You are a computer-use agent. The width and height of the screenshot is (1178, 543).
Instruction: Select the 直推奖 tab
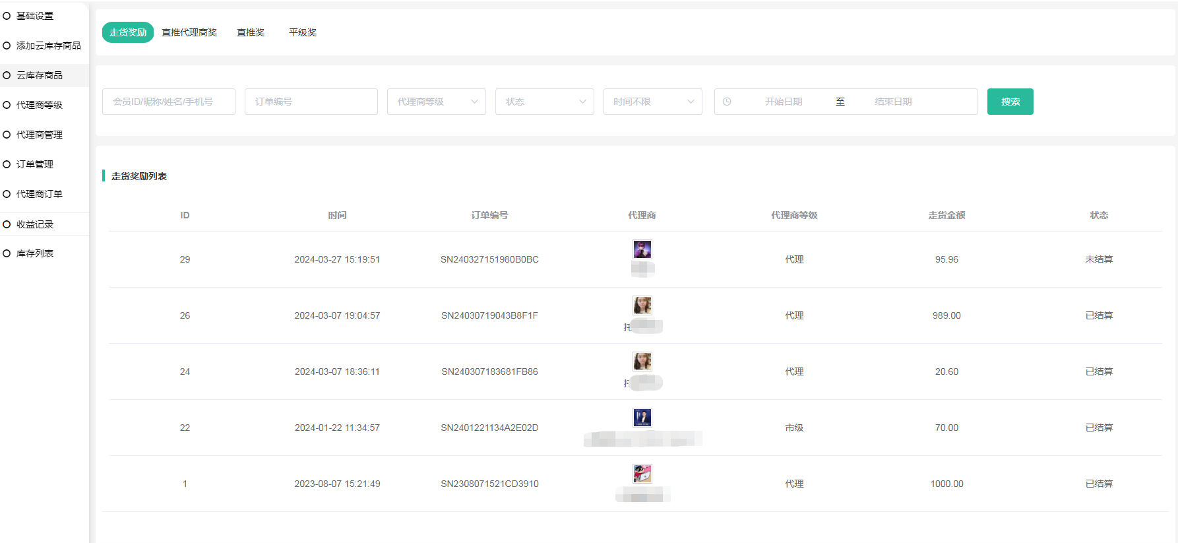pyautogui.click(x=251, y=32)
